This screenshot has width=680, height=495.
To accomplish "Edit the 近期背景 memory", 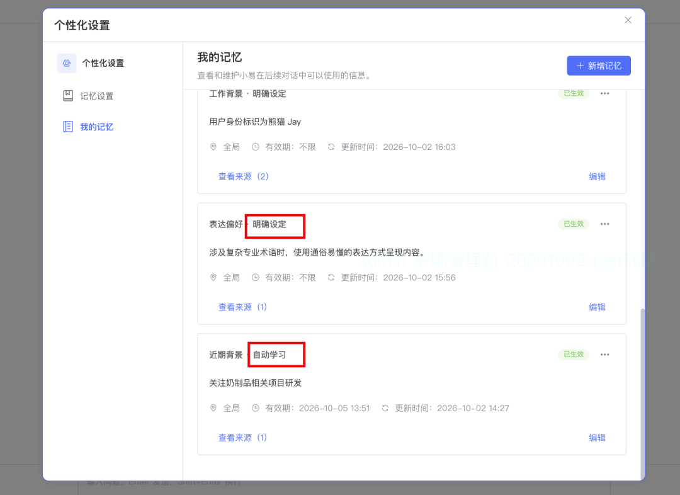I will (597, 437).
